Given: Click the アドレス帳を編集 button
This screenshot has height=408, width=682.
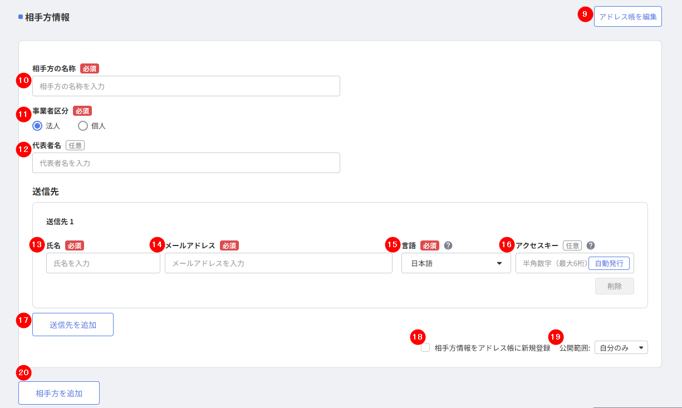Looking at the screenshot, I should pyautogui.click(x=627, y=17).
